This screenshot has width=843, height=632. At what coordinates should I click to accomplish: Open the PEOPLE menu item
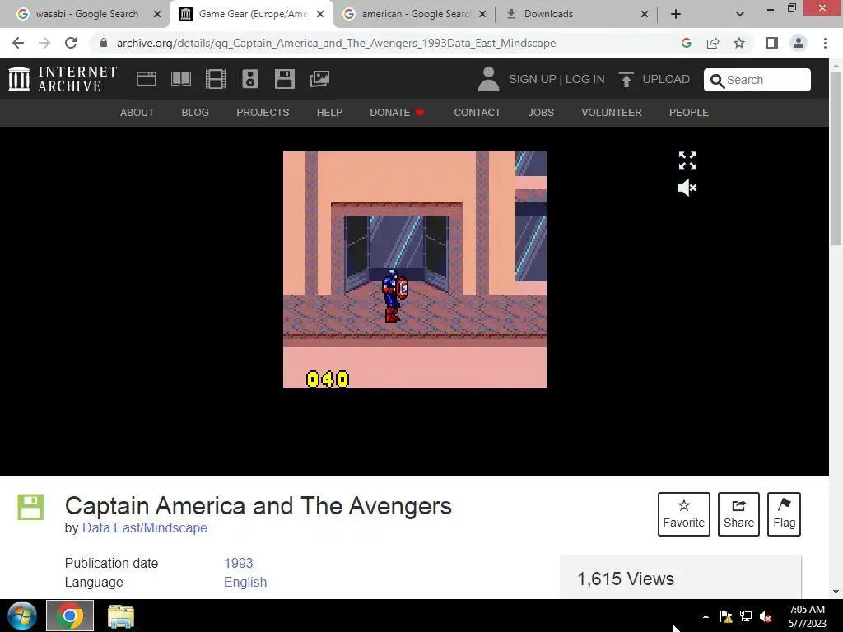click(x=689, y=112)
